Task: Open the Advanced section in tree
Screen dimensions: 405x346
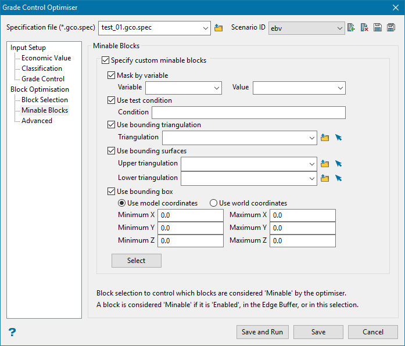Action: 37,121
